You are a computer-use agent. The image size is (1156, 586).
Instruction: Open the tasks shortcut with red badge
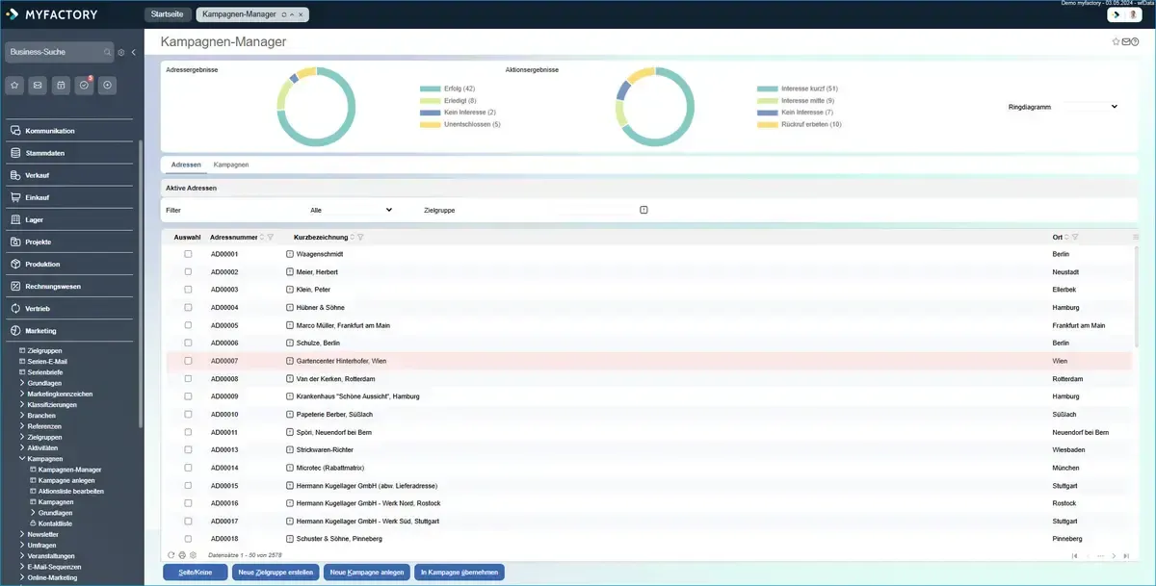(x=84, y=86)
